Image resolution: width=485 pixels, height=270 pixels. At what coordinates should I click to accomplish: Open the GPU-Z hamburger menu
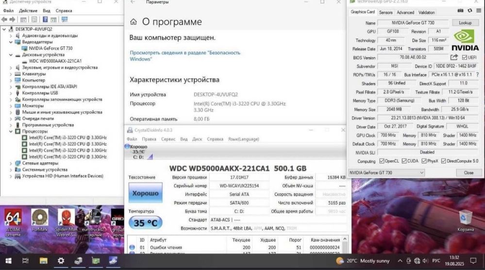479,11
